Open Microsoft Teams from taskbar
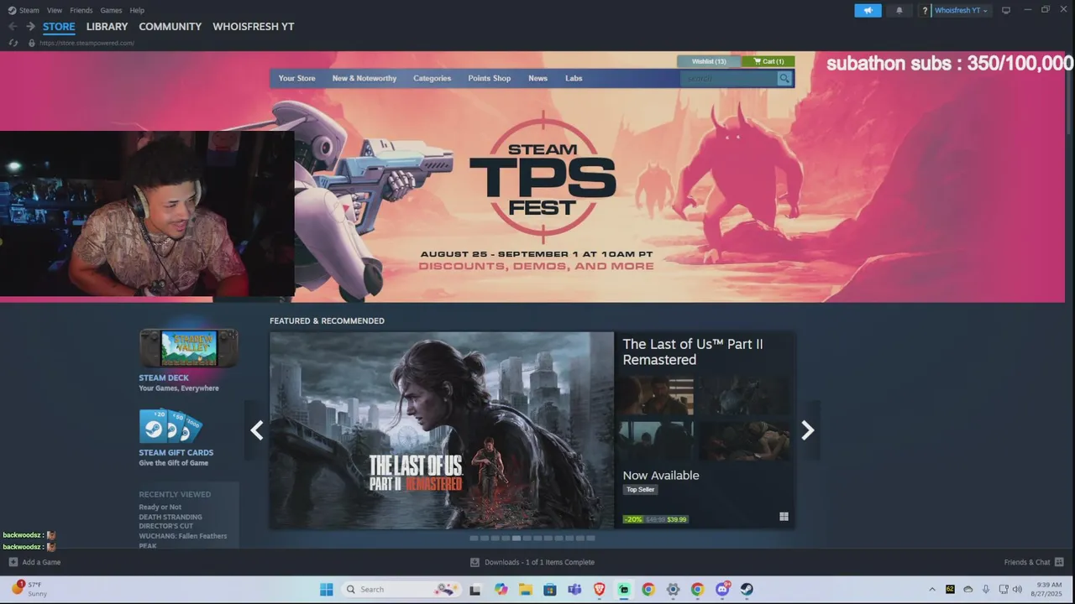 coord(574,589)
